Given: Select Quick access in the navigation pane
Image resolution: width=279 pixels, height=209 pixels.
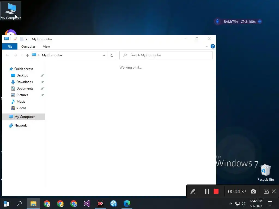Looking at the screenshot, I should point(23,69).
